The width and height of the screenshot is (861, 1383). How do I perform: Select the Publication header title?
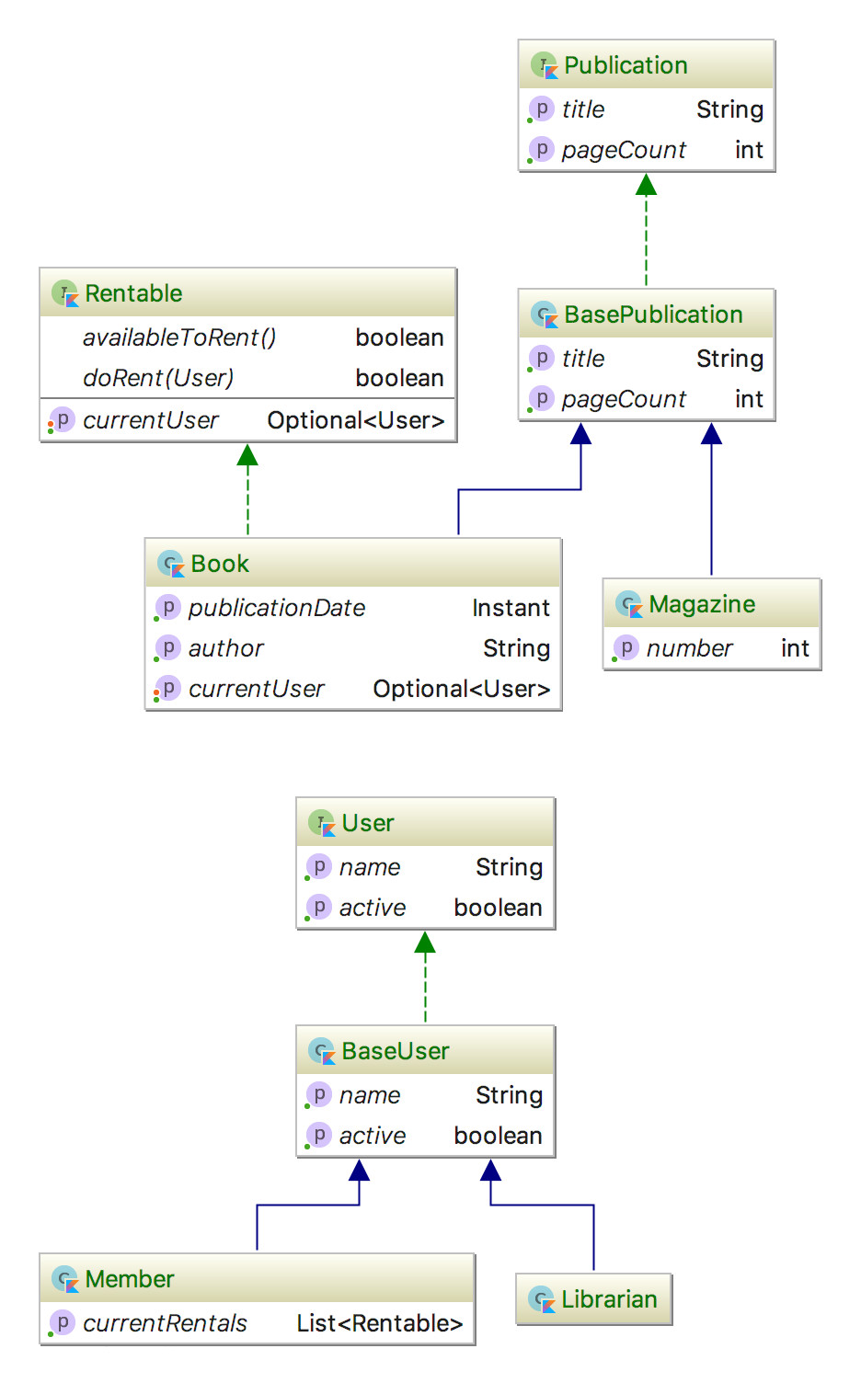626,65
